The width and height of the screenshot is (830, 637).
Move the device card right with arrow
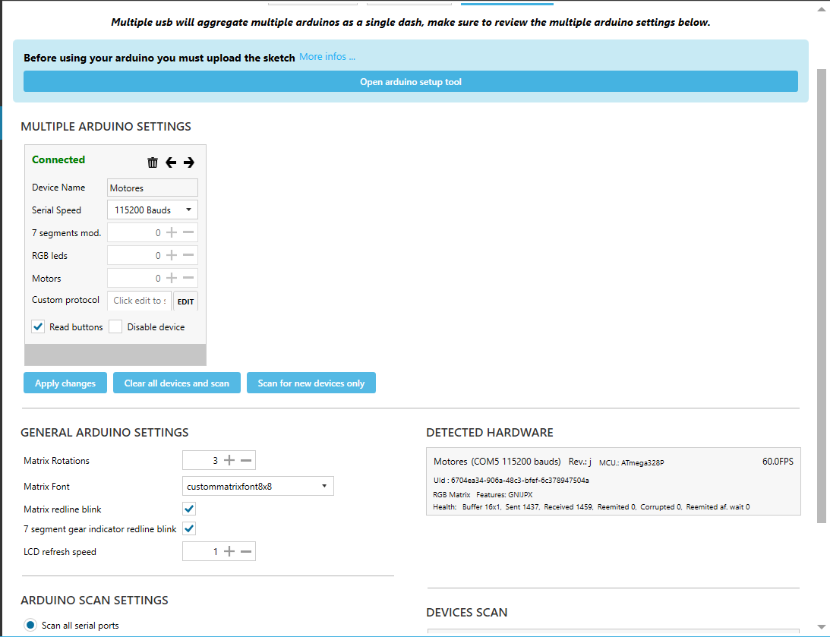189,162
